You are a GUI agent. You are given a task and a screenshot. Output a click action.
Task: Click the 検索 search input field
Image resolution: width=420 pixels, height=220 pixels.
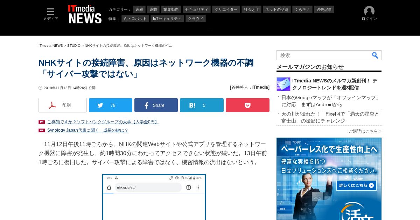(x=324, y=55)
